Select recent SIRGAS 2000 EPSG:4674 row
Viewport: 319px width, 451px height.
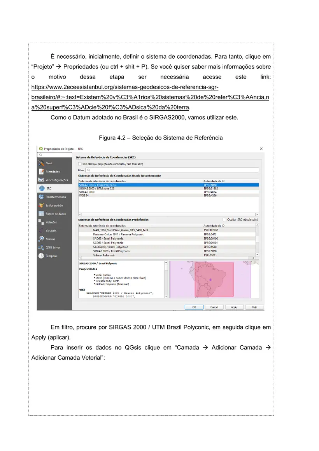coord(168,192)
